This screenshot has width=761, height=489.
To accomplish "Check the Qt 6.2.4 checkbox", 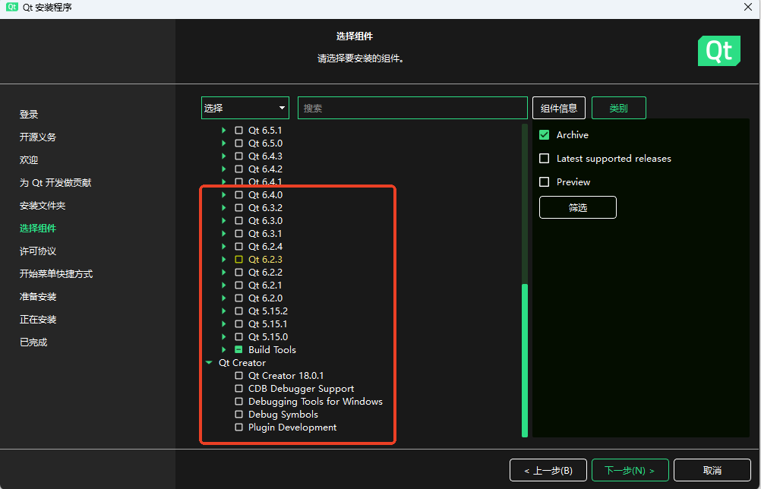I will pos(238,247).
